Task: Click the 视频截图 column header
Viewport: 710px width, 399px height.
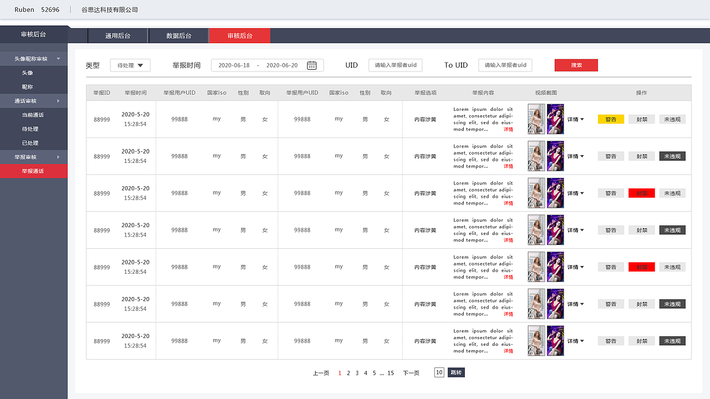Action: pyautogui.click(x=546, y=93)
